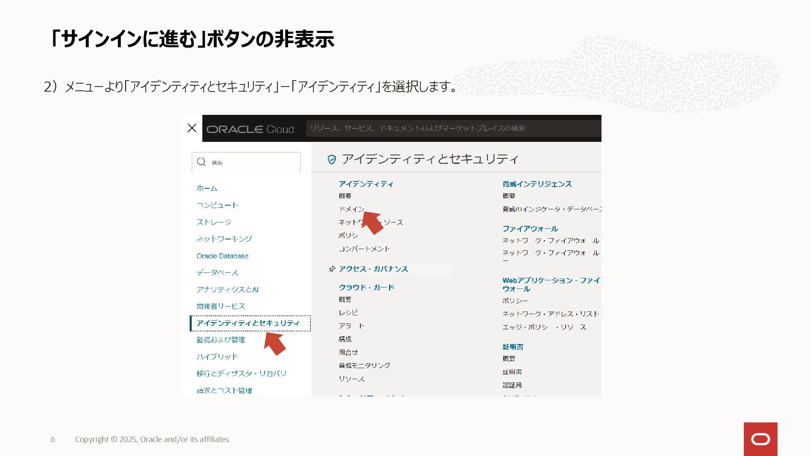Open ドメイン under アイデンティティ
This screenshot has height=456, width=811.
point(351,209)
